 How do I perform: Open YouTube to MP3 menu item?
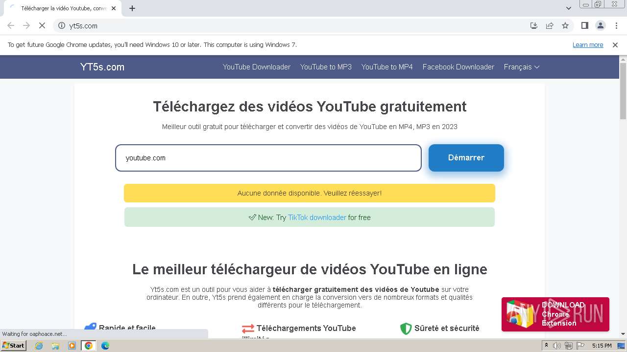pyautogui.click(x=326, y=67)
